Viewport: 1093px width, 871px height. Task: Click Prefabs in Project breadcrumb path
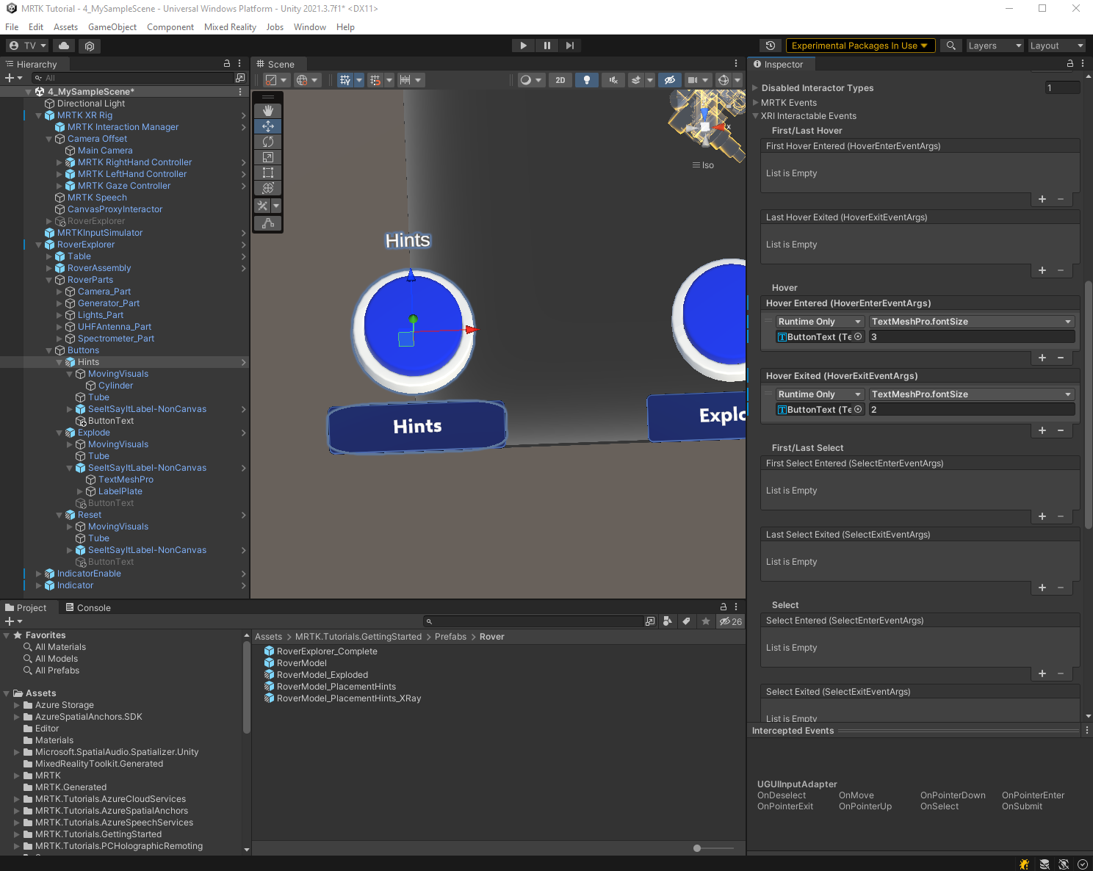point(450,637)
